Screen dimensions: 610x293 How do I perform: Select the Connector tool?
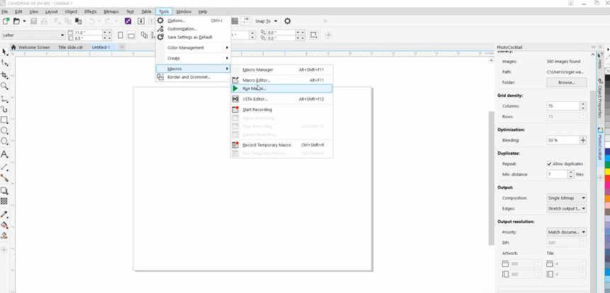(4, 178)
